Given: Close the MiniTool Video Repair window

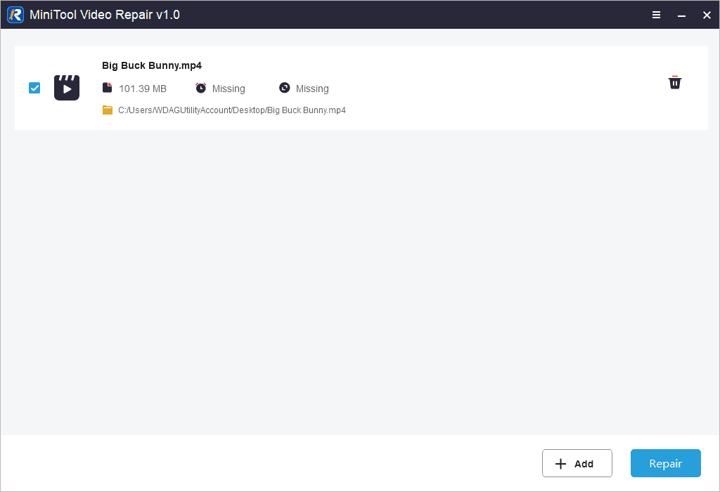Looking at the screenshot, I should [707, 15].
